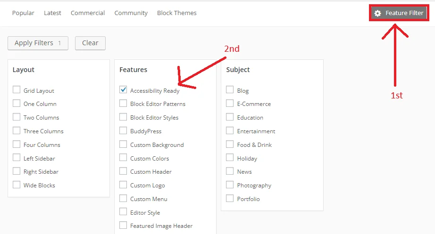Check Block Editor Patterns option

coord(123,103)
